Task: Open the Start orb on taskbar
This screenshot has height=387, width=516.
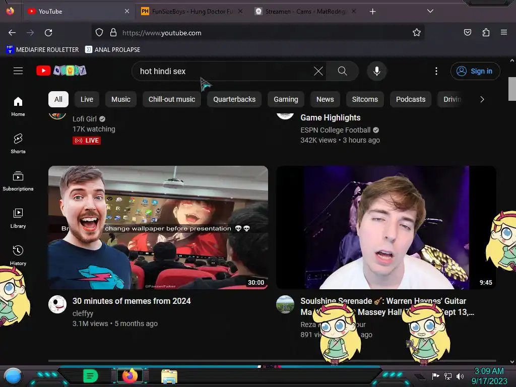Action: (x=13, y=376)
